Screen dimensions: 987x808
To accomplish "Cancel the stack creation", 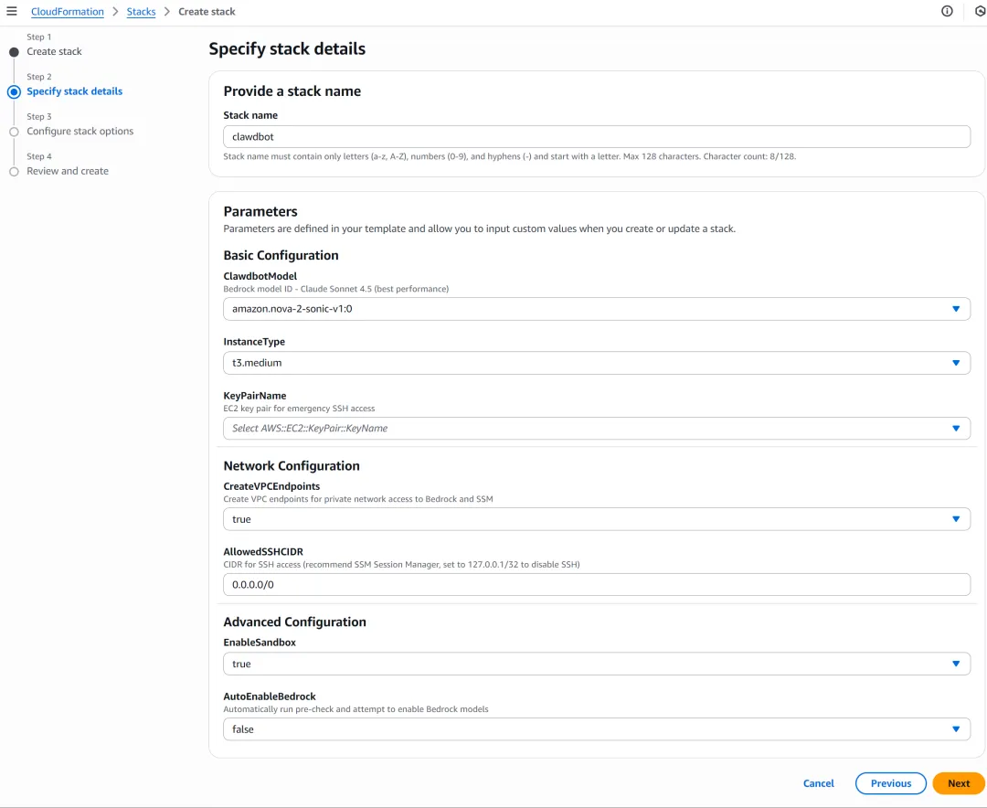I will [x=818, y=783].
